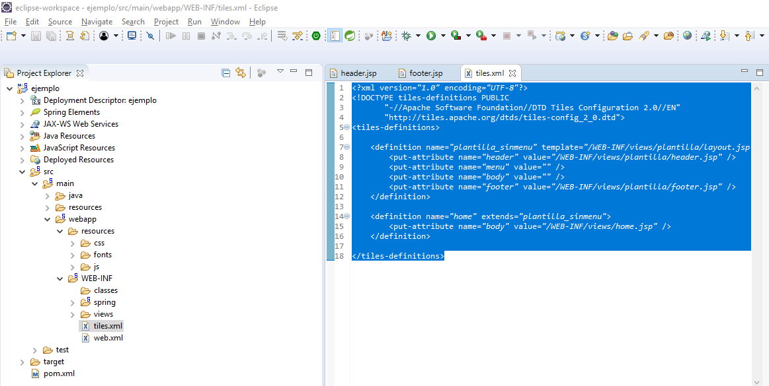Open the Source menu
769x386 pixels.
point(60,22)
